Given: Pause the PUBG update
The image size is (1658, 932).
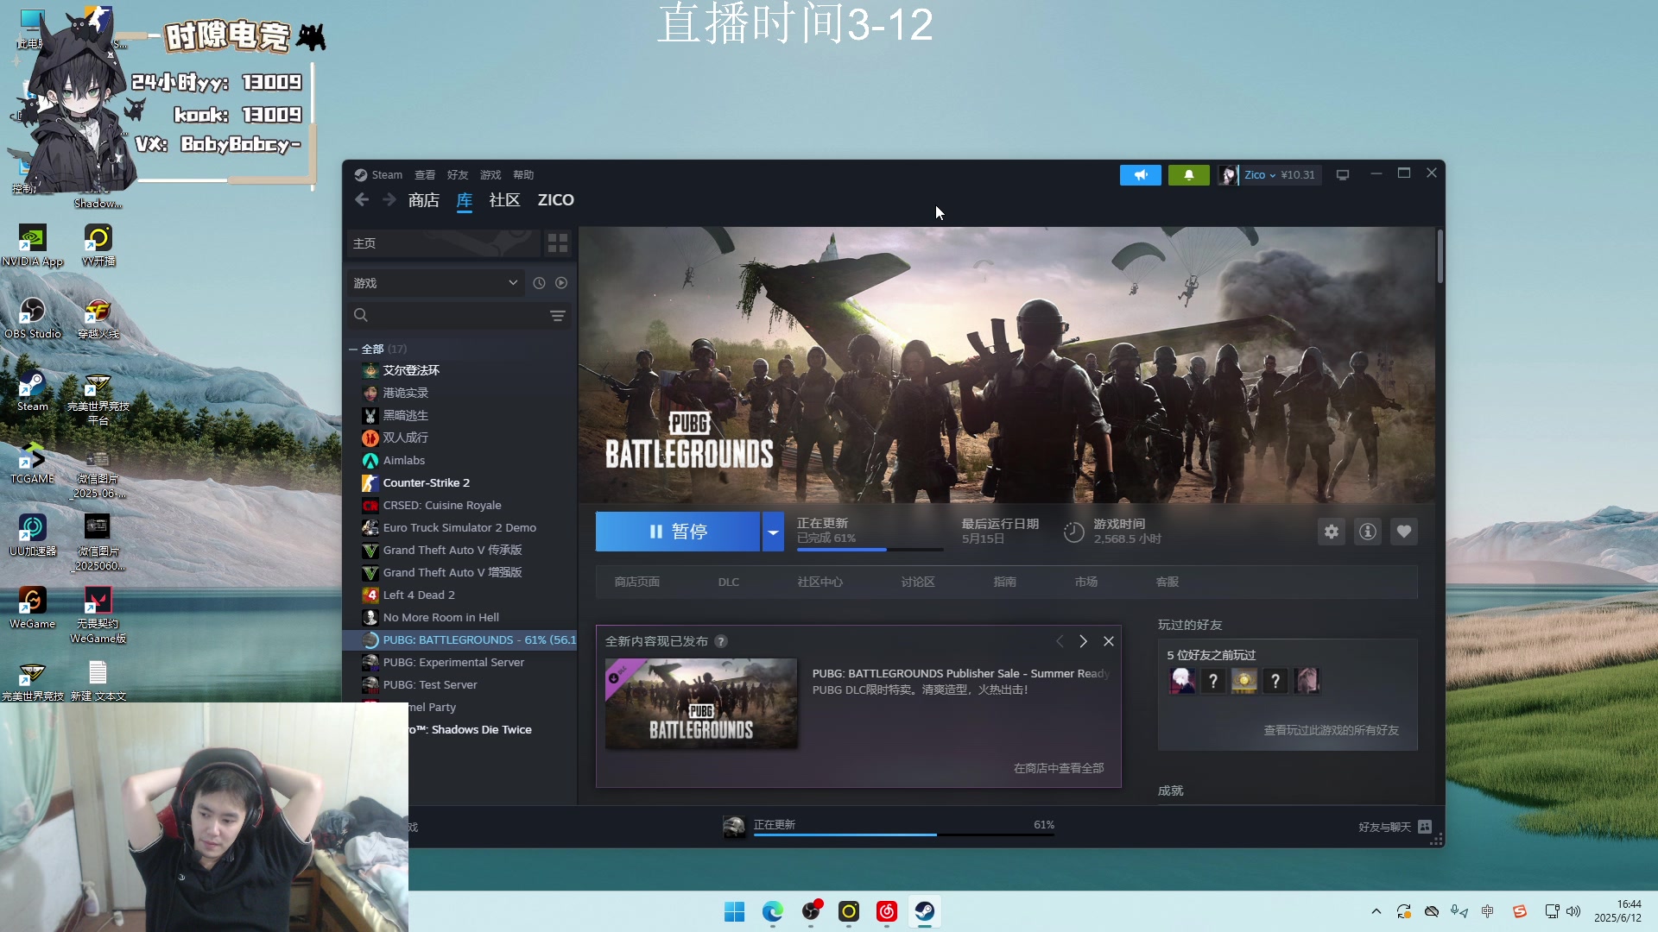Looking at the screenshot, I should tap(678, 532).
